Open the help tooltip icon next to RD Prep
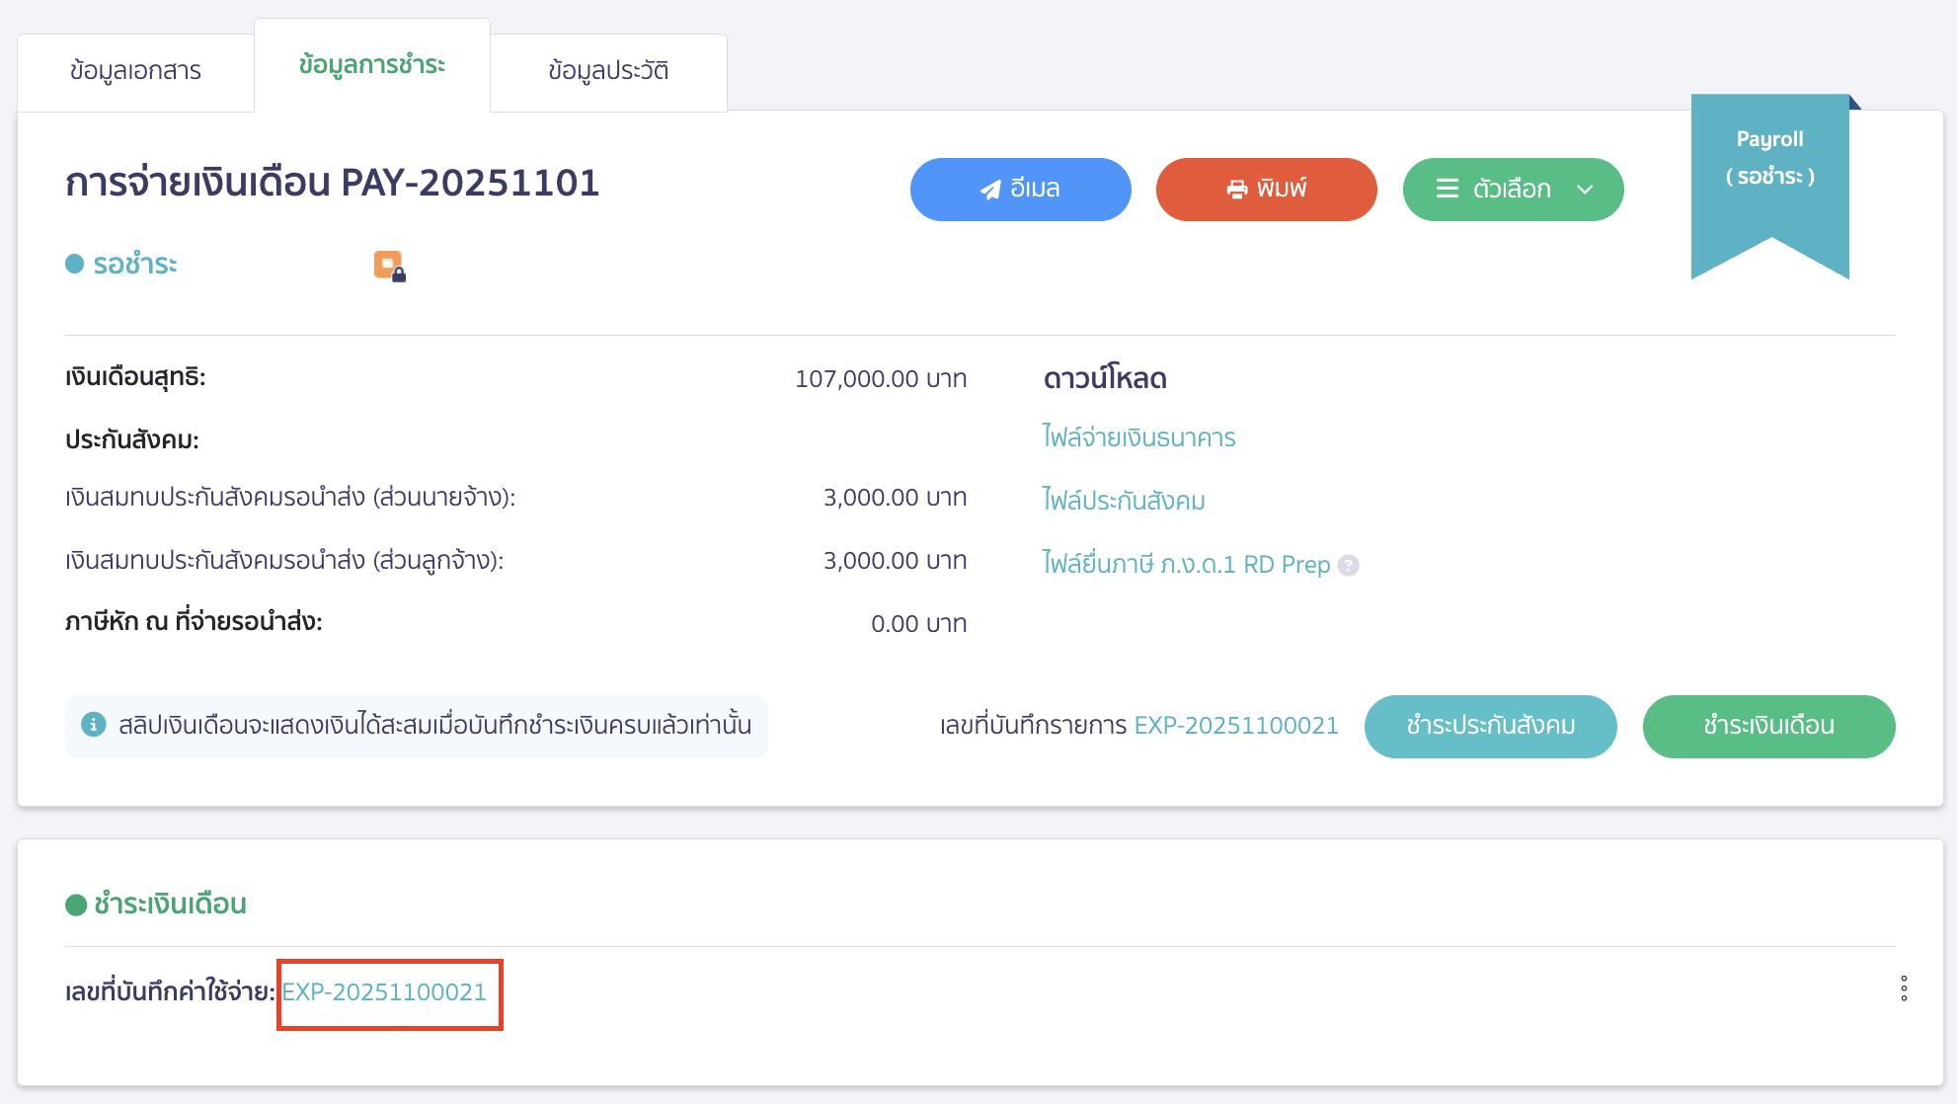Screen dimensions: 1957x1104 click(x=1347, y=565)
